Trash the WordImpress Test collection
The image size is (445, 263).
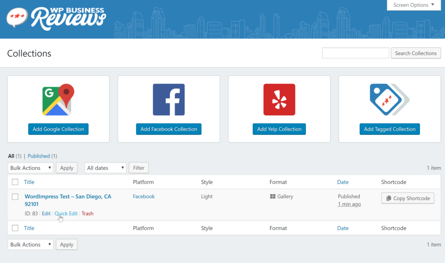click(87, 214)
